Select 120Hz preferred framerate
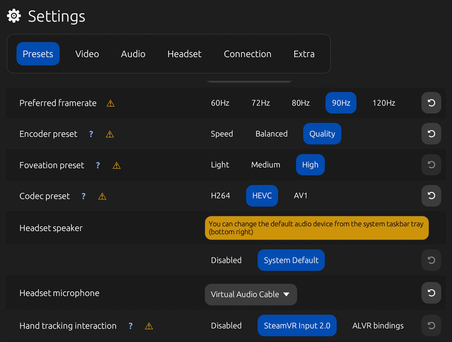 (x=383, y=103)
